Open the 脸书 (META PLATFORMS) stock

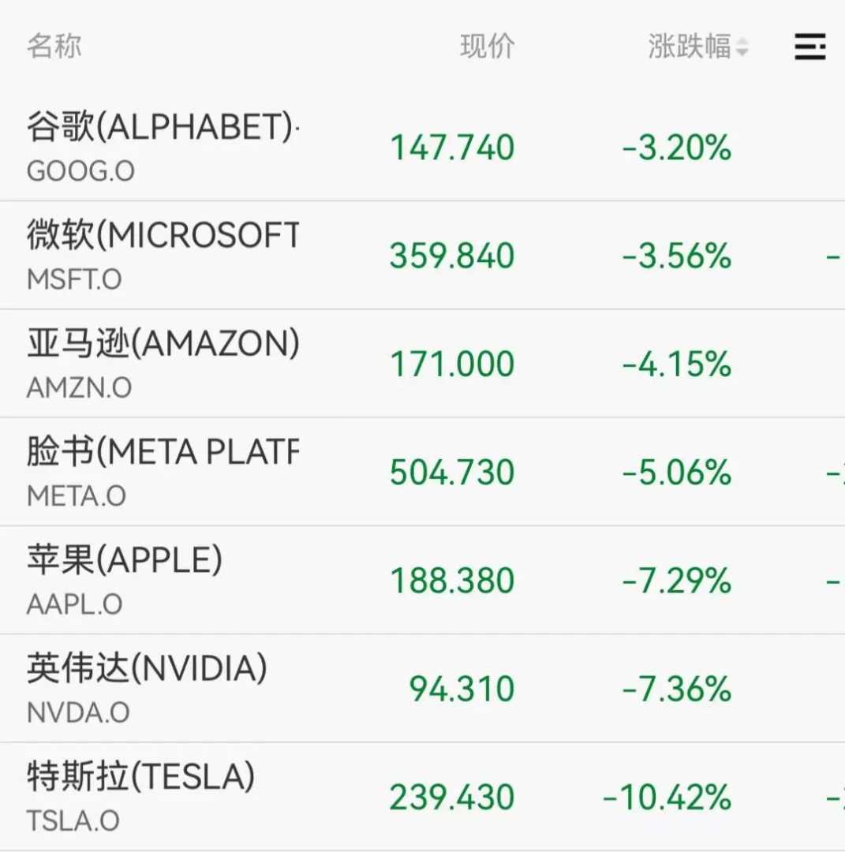point(163,452)
